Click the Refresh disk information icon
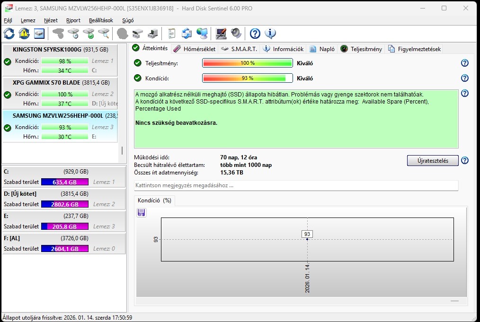 point(9,34)
